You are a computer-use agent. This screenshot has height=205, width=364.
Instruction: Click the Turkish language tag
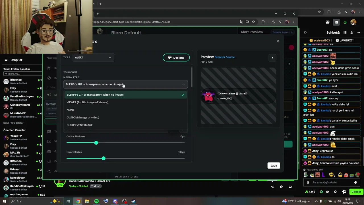[96, 186]
